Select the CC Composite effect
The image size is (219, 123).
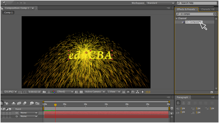point(194,22)
